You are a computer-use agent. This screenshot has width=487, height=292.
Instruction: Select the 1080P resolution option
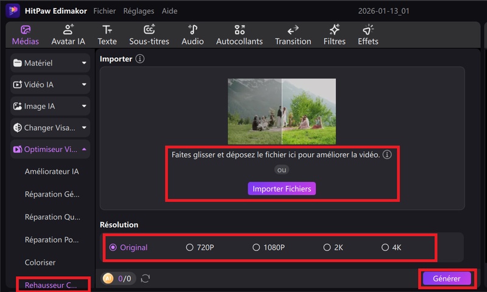(268, 248)
